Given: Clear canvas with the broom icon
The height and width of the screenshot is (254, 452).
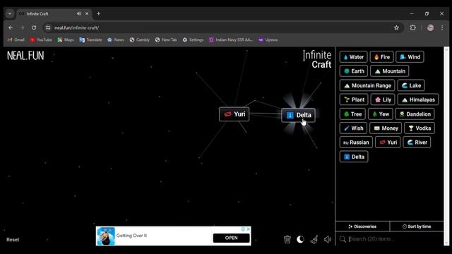Looking at the screenshot, I should coord(314,239).
